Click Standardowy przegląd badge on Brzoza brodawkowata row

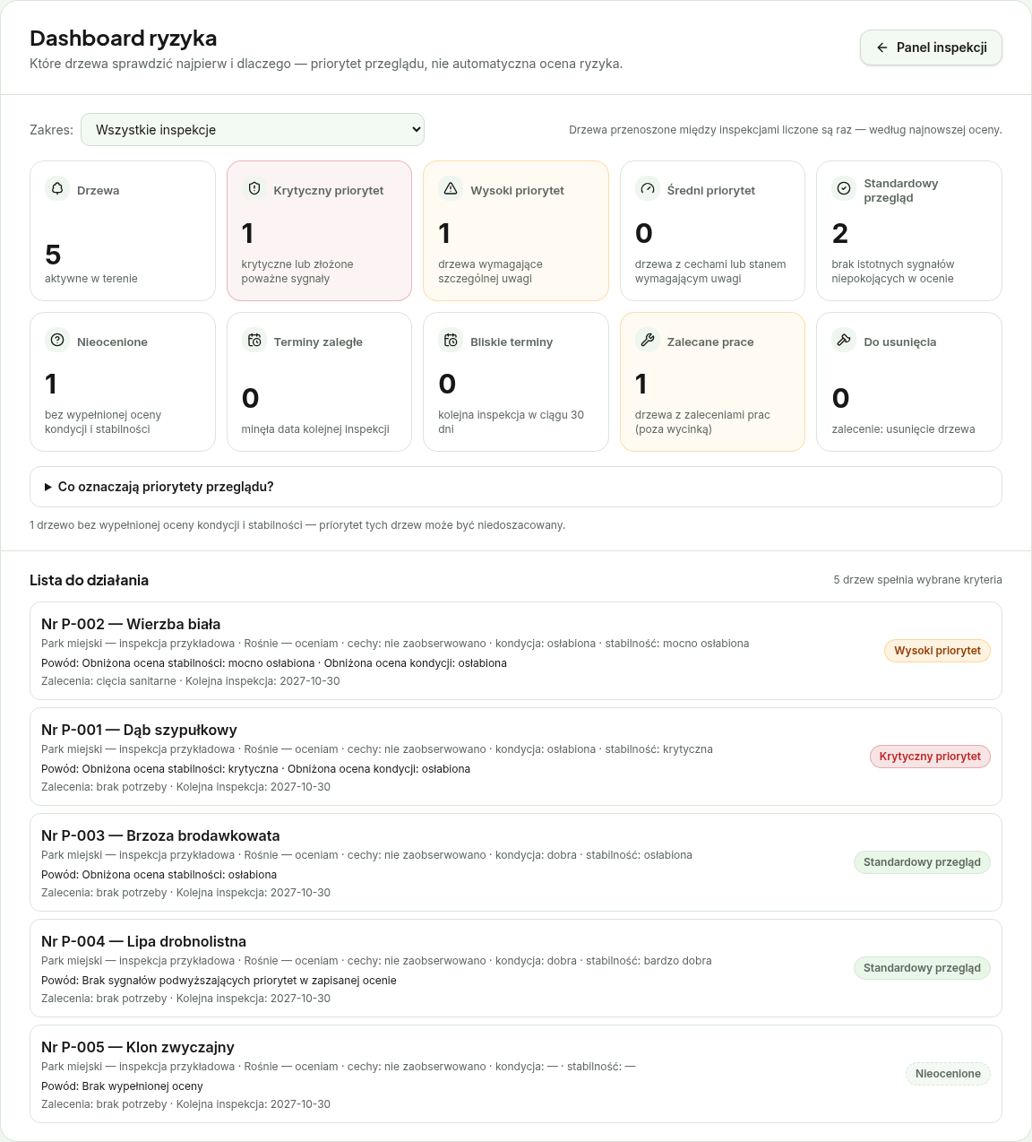922,862
